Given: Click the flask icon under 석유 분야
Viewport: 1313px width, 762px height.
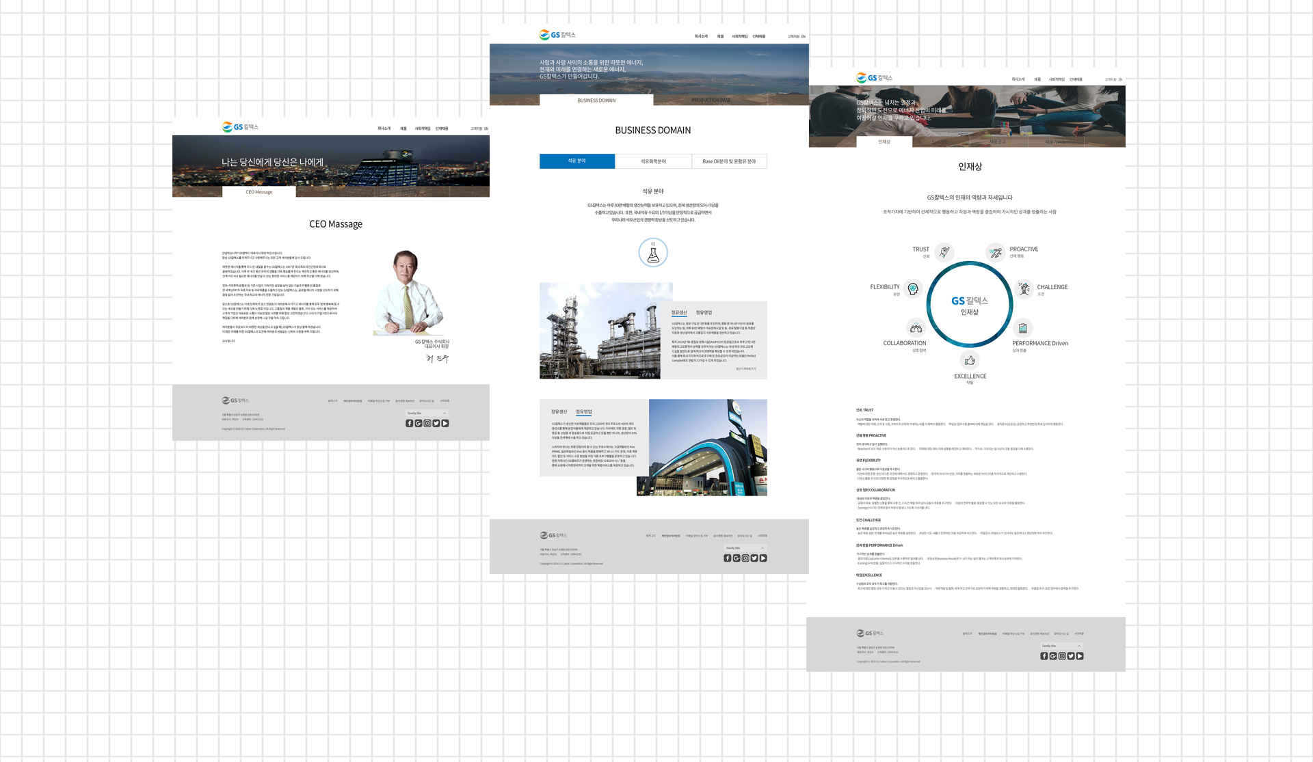Looking at the screenshot, I should [x=652, y=253].
